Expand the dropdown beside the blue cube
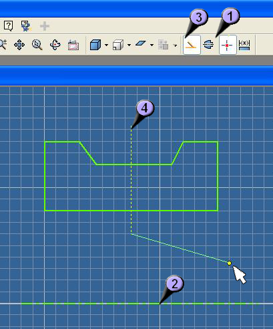 [106, 45]
